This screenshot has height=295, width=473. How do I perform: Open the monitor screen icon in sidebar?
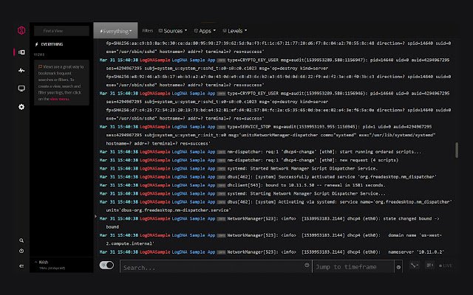pos(21,88)
